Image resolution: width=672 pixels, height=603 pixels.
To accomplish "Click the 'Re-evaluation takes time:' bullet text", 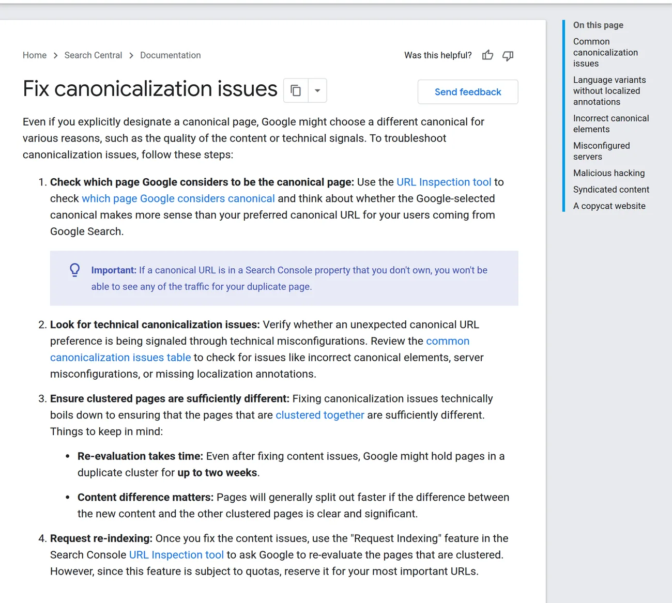I will tap(140, 456).
